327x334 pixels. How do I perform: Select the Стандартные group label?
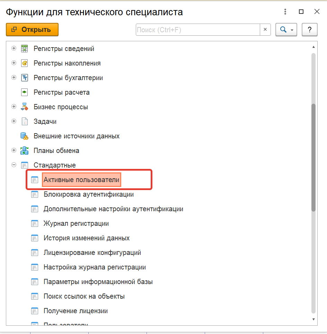(x=55, y=165)
